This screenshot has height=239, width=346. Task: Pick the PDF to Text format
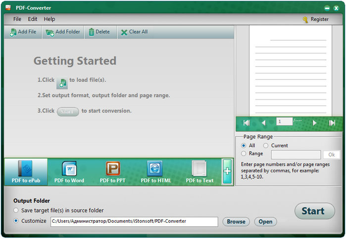(x=199, y=172)
